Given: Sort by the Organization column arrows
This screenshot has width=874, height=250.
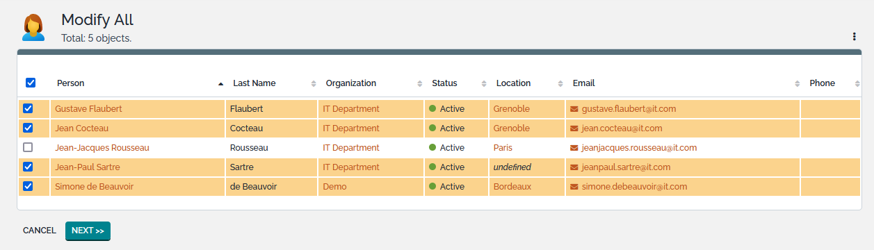Looking at the screenshot, I should click(x=419, y=83).
